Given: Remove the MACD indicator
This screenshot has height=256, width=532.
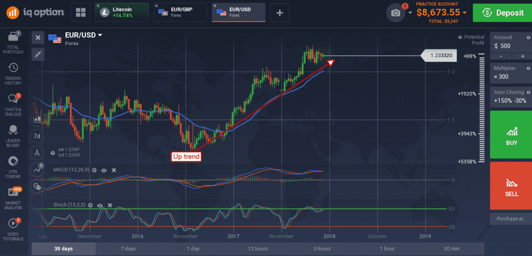Looking at the screenshot, I should coord(114,170).
